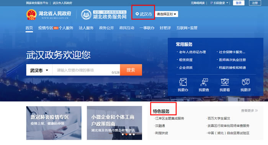Select the fourth carousel dot indicator
Image resolution: width=268 pixels, height=145 pixels.
point(134,134)
